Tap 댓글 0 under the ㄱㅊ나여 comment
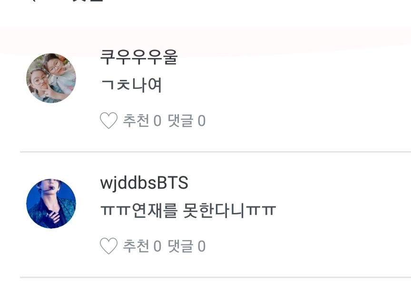This screenshot has height=308, width=411. pyautogui.click(x=186, y=121)
